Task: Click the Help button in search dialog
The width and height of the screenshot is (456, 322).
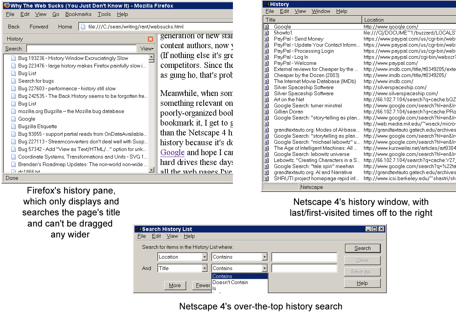Action: (x=363, y=283)
